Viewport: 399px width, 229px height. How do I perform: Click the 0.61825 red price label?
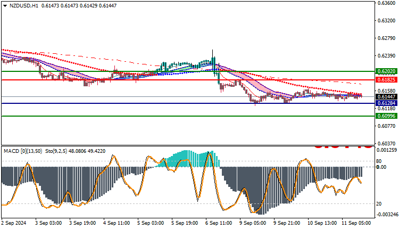click(387, 80)
